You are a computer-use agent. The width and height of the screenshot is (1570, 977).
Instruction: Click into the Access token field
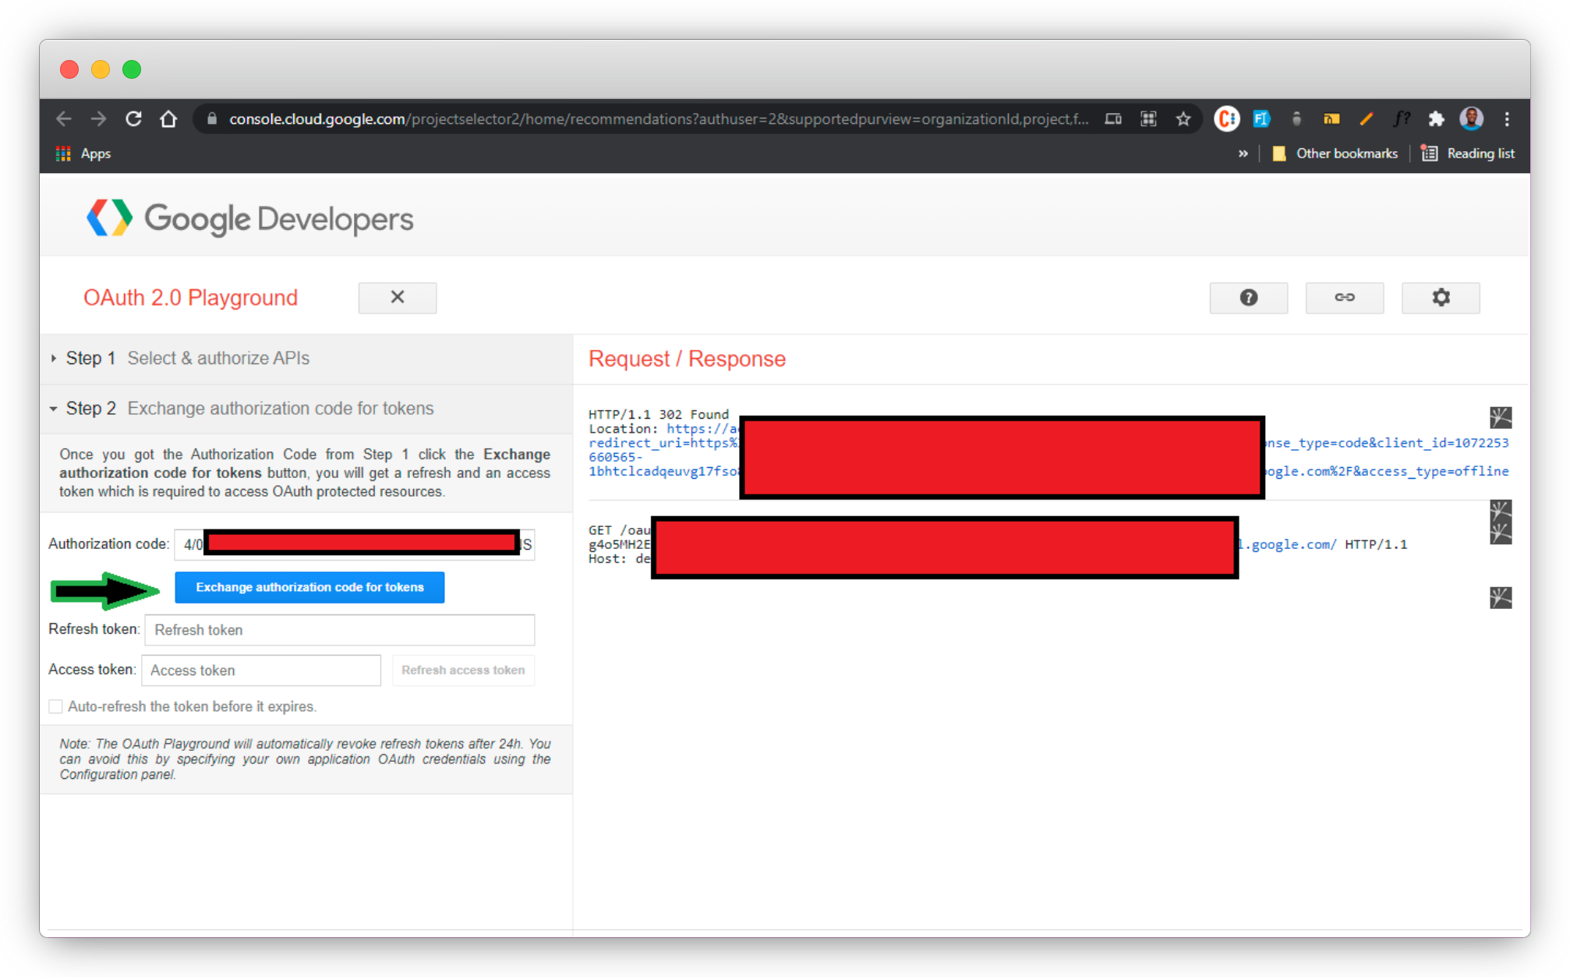261,671
